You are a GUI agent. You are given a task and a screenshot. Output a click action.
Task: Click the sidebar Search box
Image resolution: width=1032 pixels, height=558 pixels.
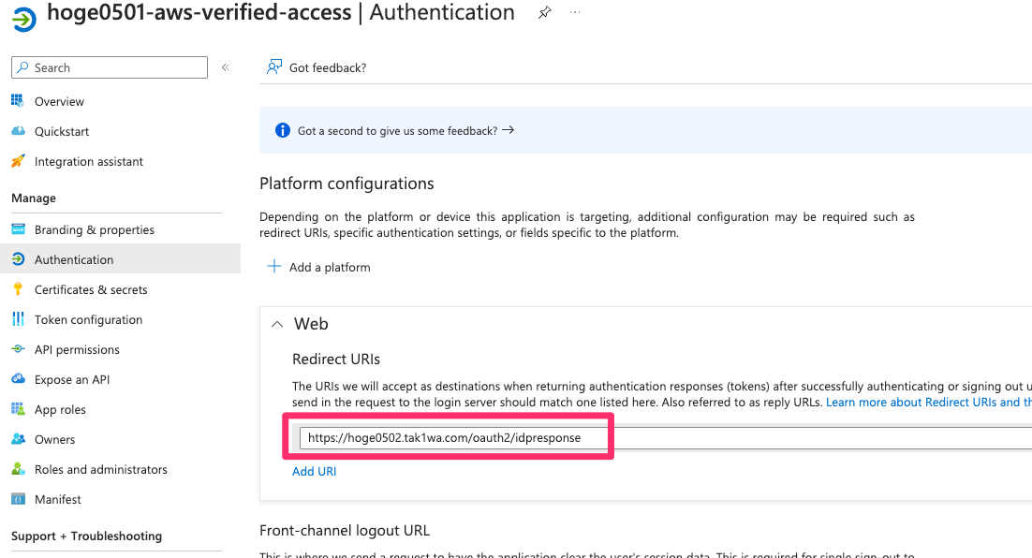(x=110, y=67)
